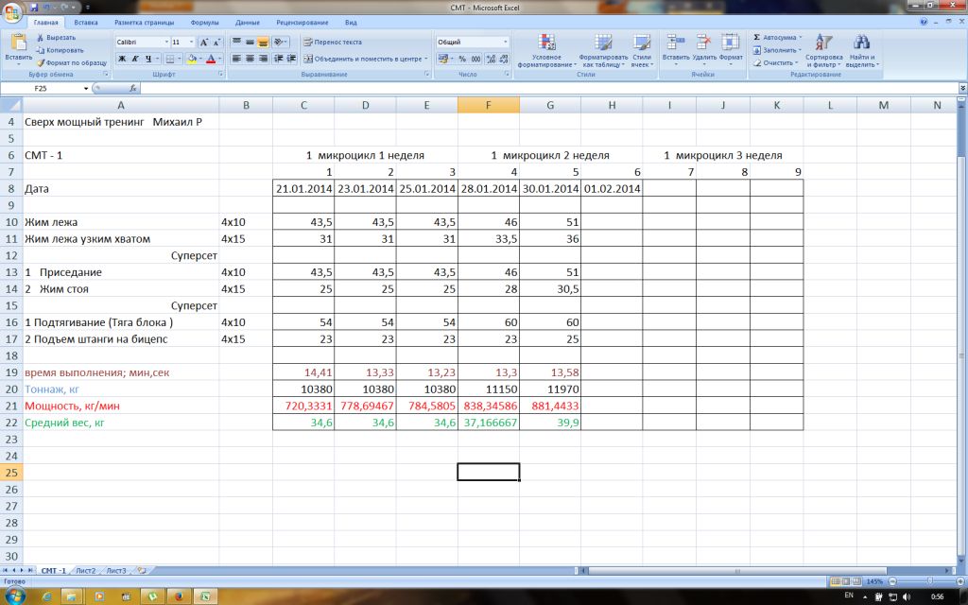Open the Calibri font name dropdown
Screen dimensions: 968x605
click(165, 43)
